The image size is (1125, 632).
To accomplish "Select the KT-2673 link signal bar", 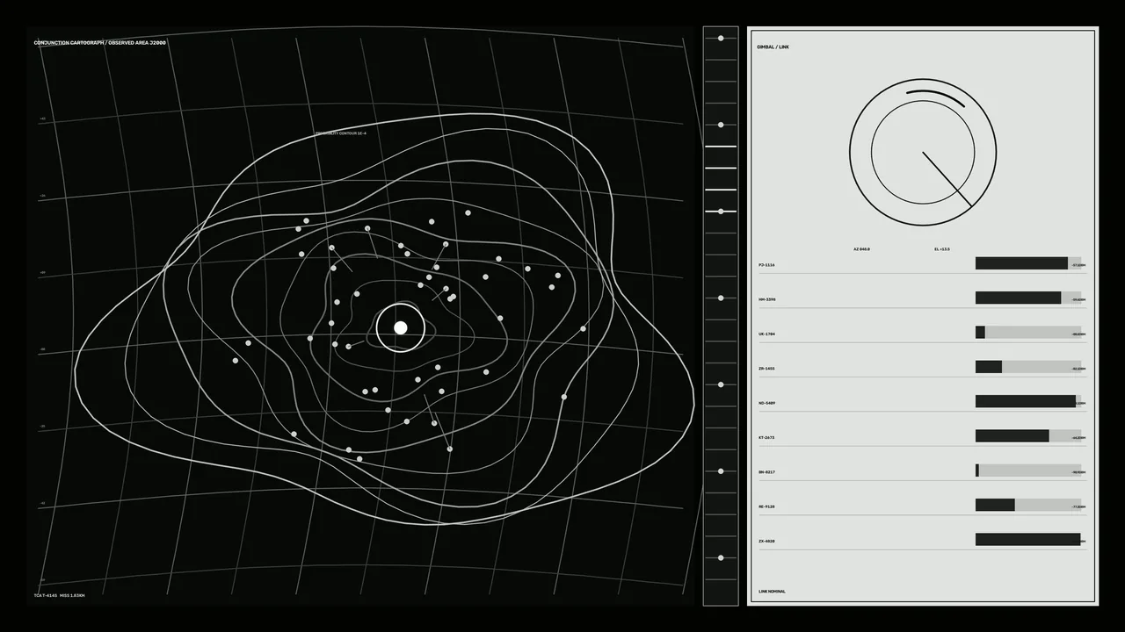I will 1028,436.
